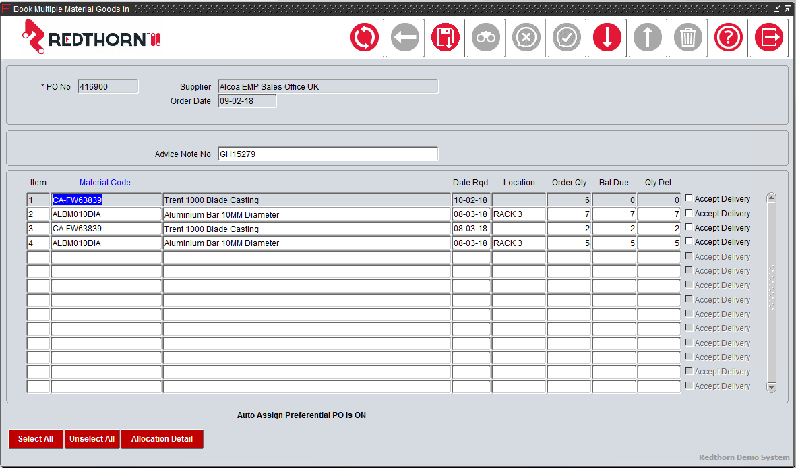The height and width of the screenshot is (468, 796).
Task: Open help via the question mark icon
Action: click(x=728, y=37)
